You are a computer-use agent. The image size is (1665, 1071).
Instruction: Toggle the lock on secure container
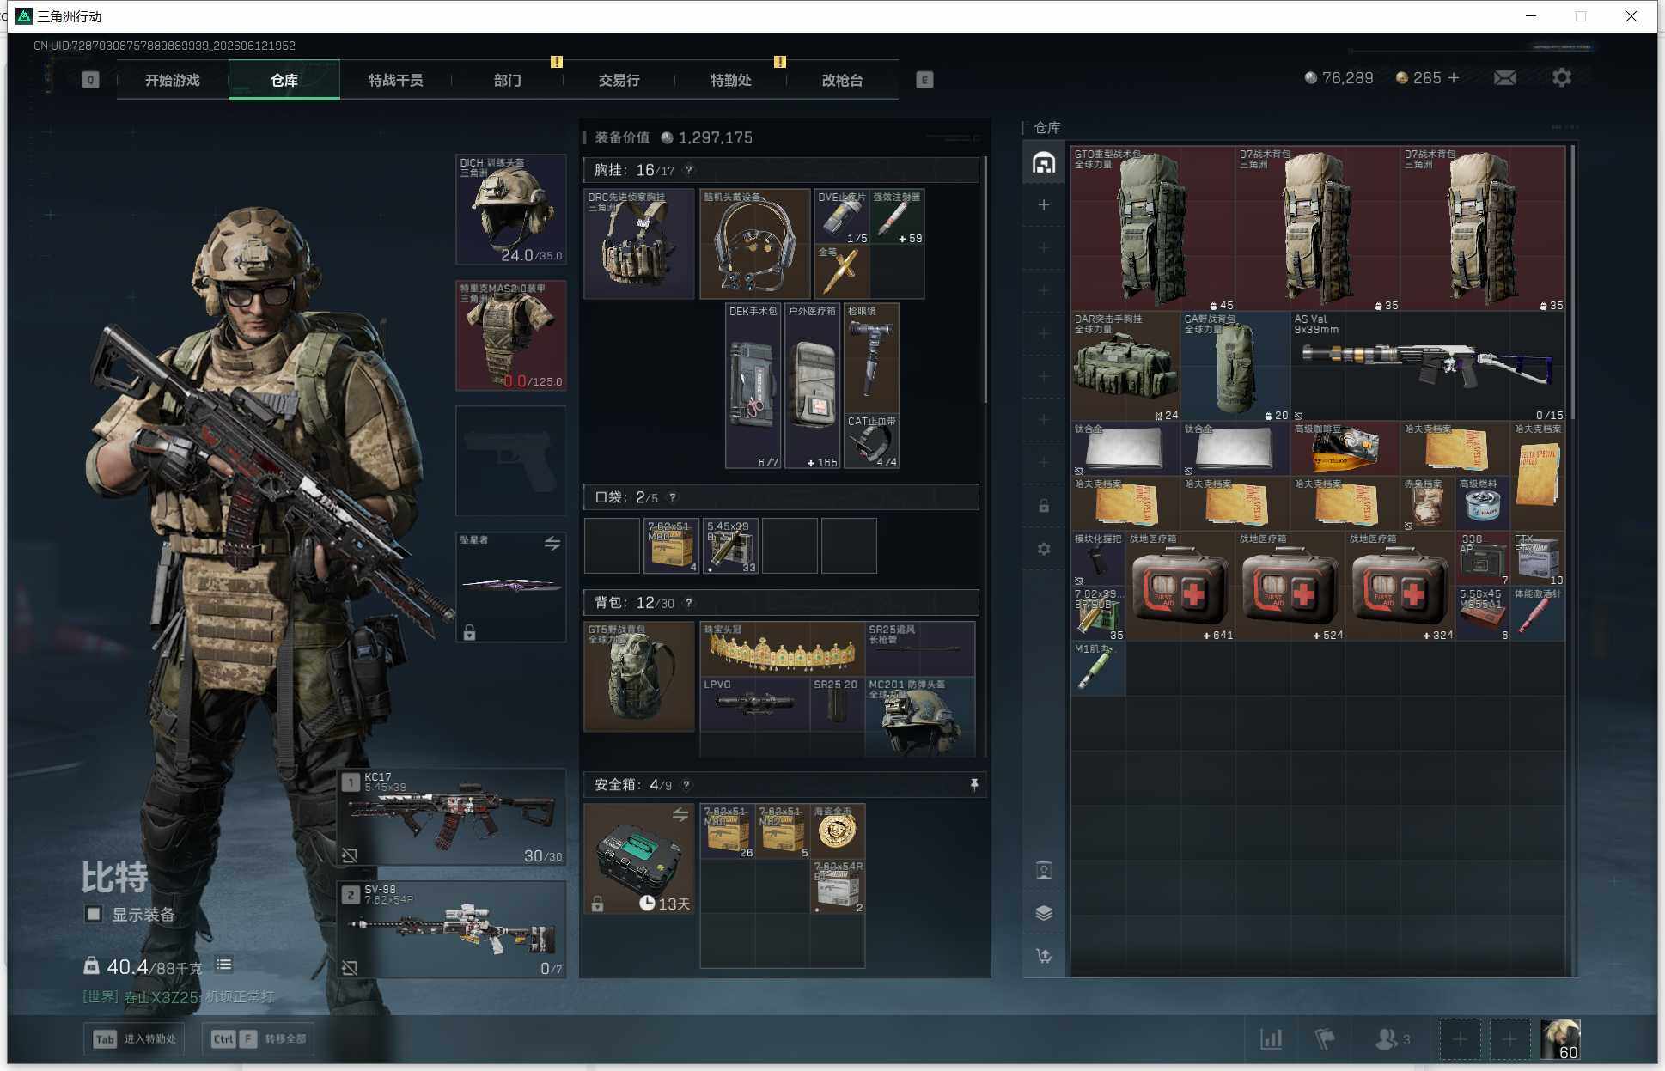pyautogui.click(x=597, y=904)
